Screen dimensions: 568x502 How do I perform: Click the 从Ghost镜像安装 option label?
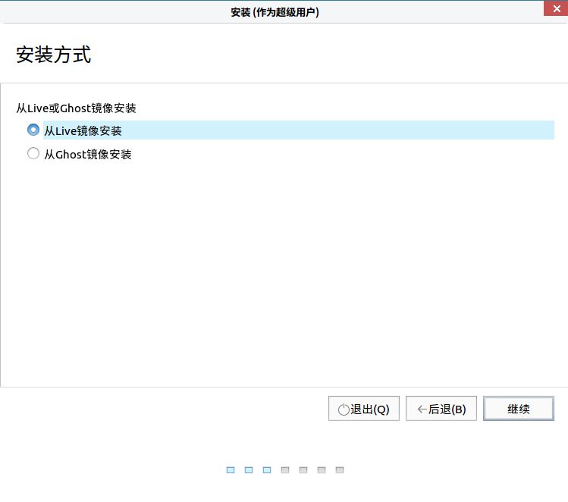(88, 154)
